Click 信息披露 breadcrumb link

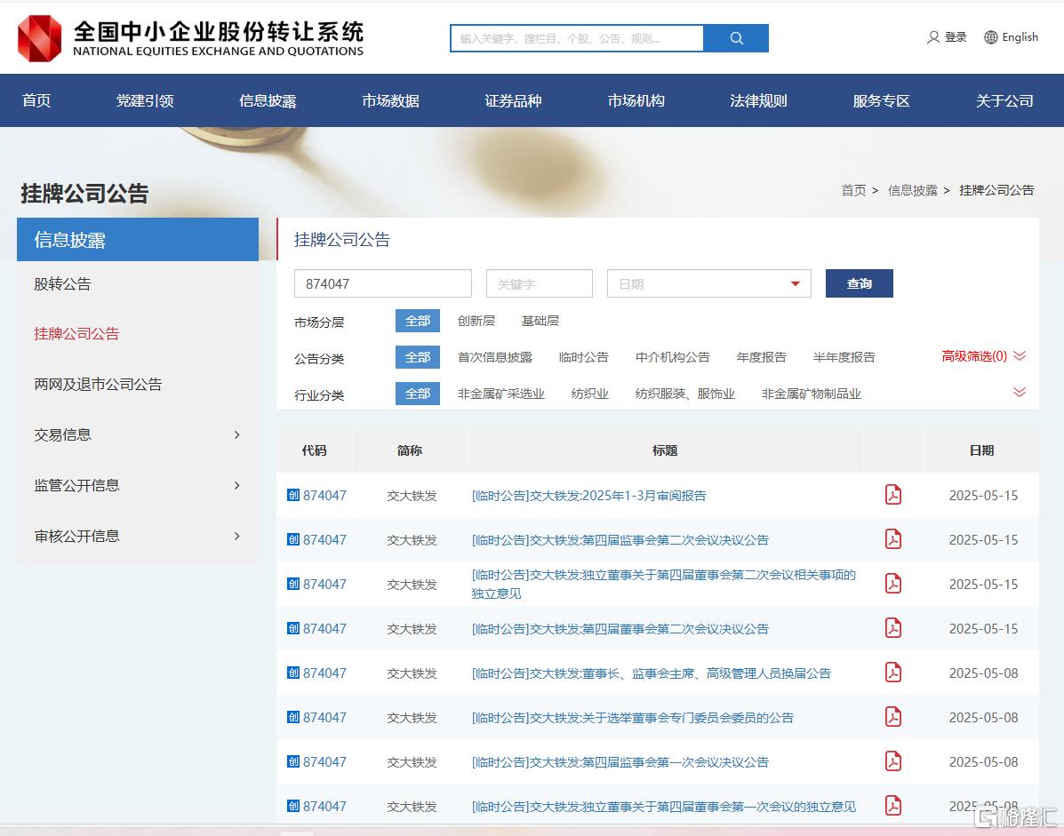pos(913,190)
